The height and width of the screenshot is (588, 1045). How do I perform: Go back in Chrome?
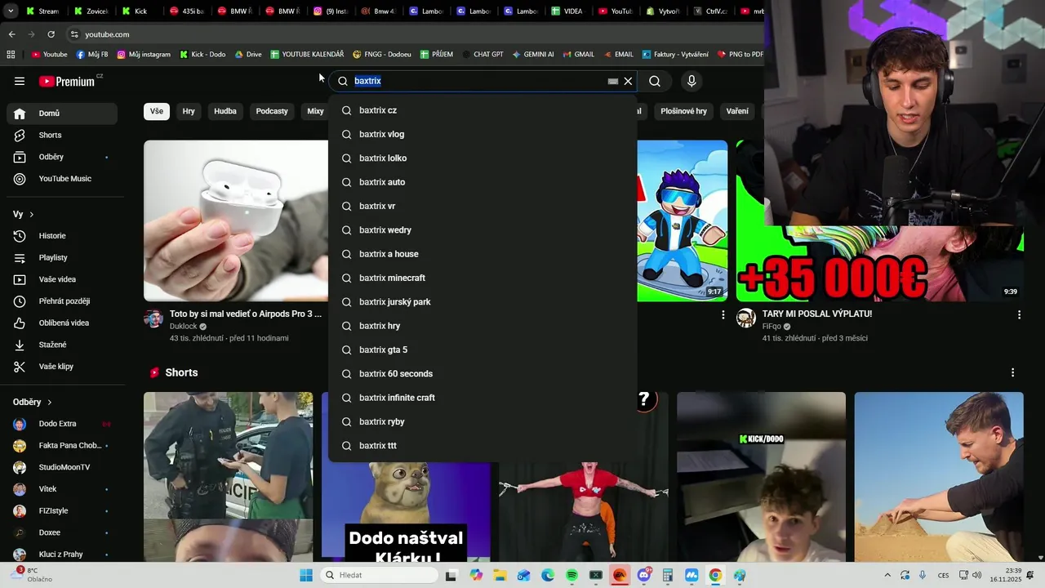point(11,34)
